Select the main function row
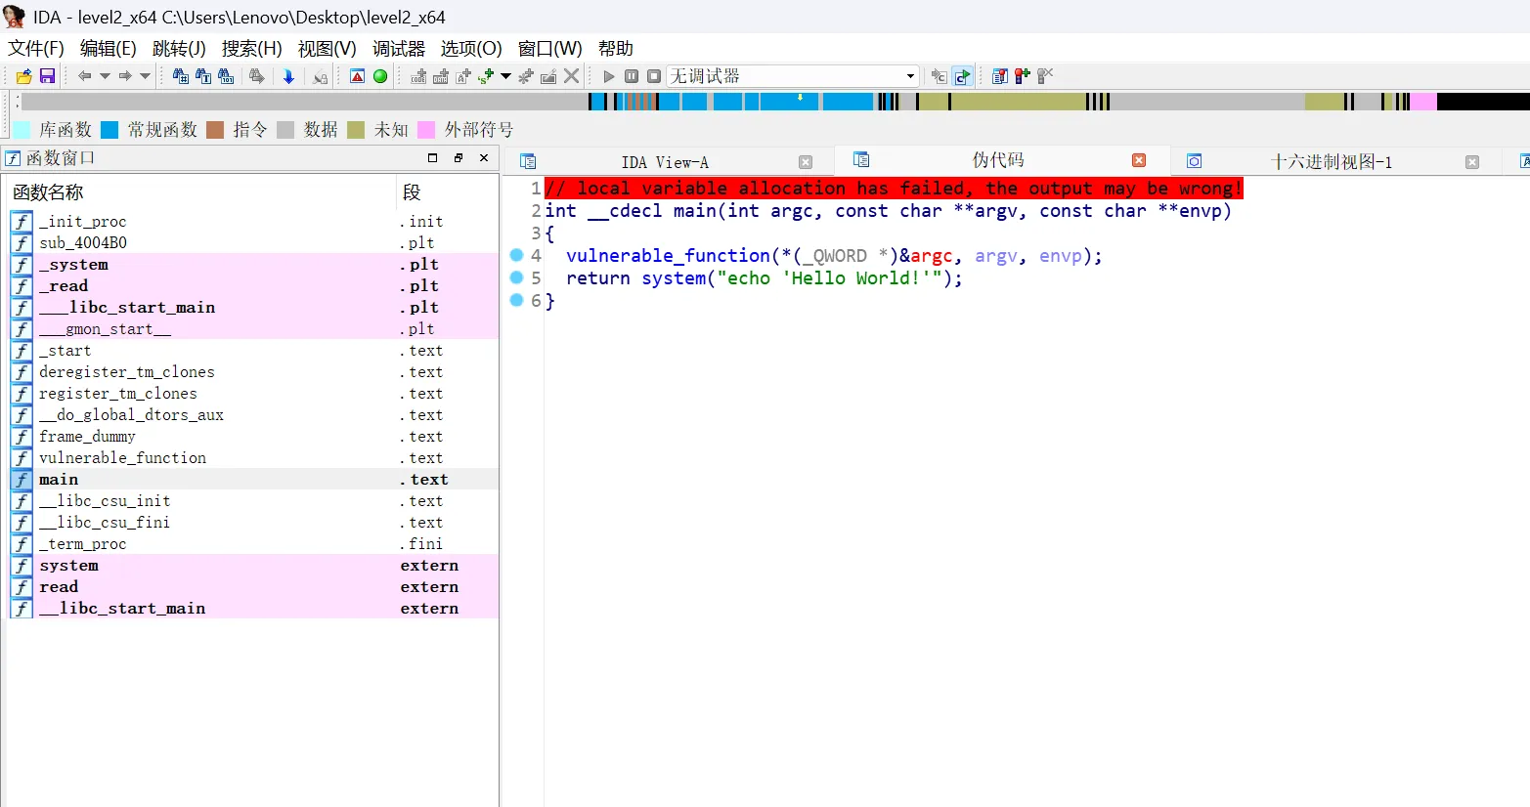1530x807 pixels. point(253,480)
